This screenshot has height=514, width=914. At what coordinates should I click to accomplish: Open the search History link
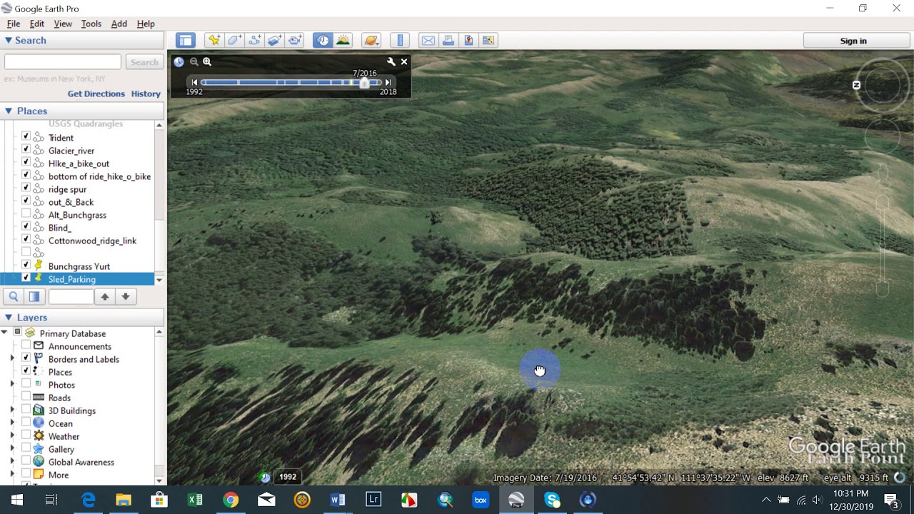(146, 94)
